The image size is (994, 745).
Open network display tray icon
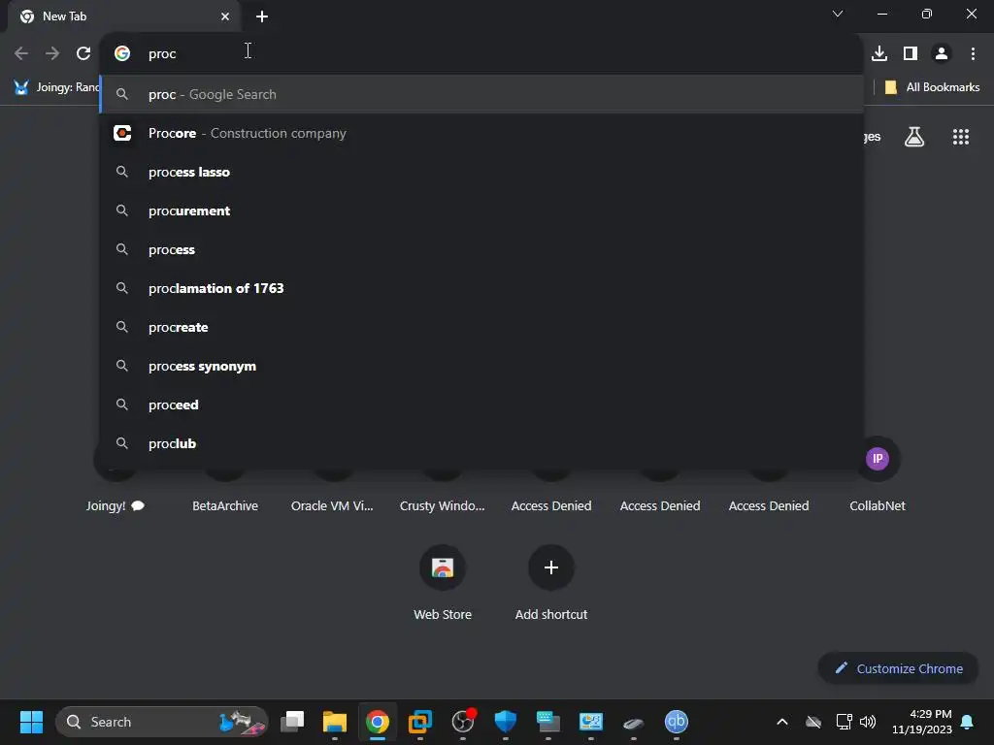tap(844, 722)
